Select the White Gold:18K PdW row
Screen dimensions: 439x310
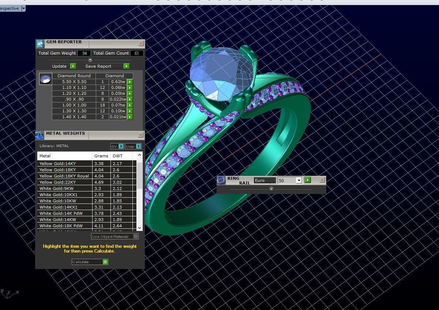coord(87,226)
